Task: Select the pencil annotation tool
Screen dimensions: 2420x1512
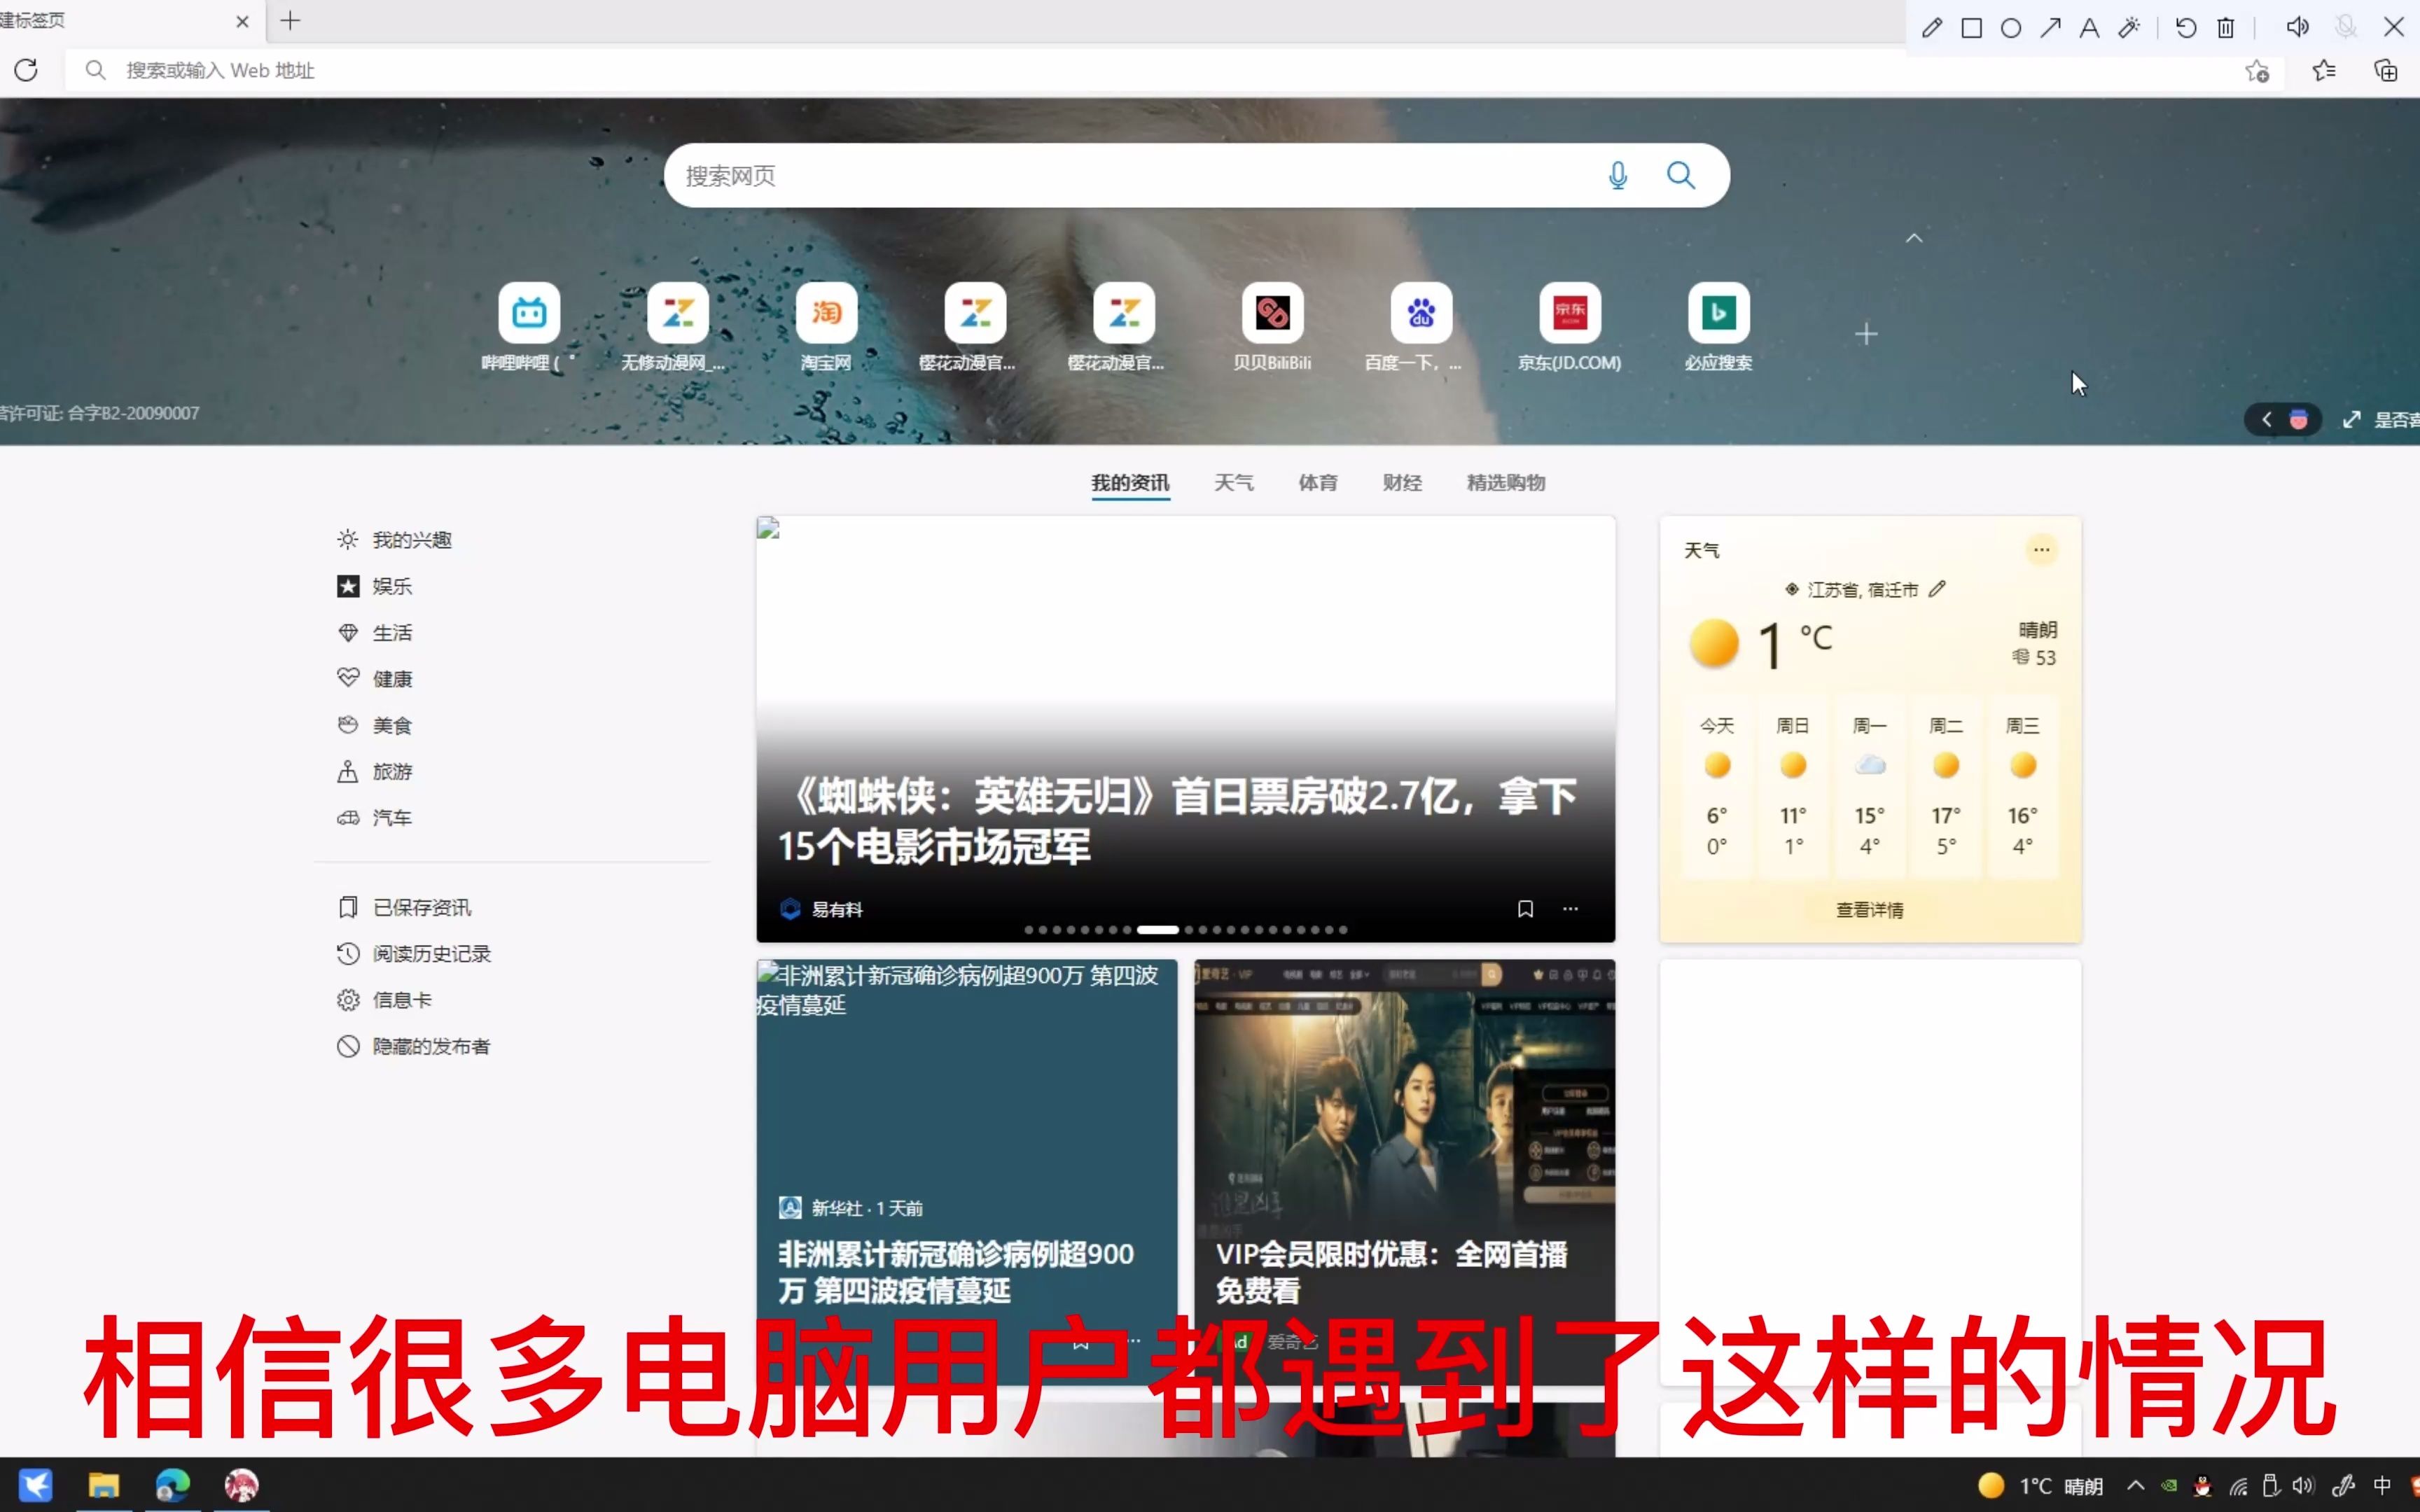Action: (1931, 27)
